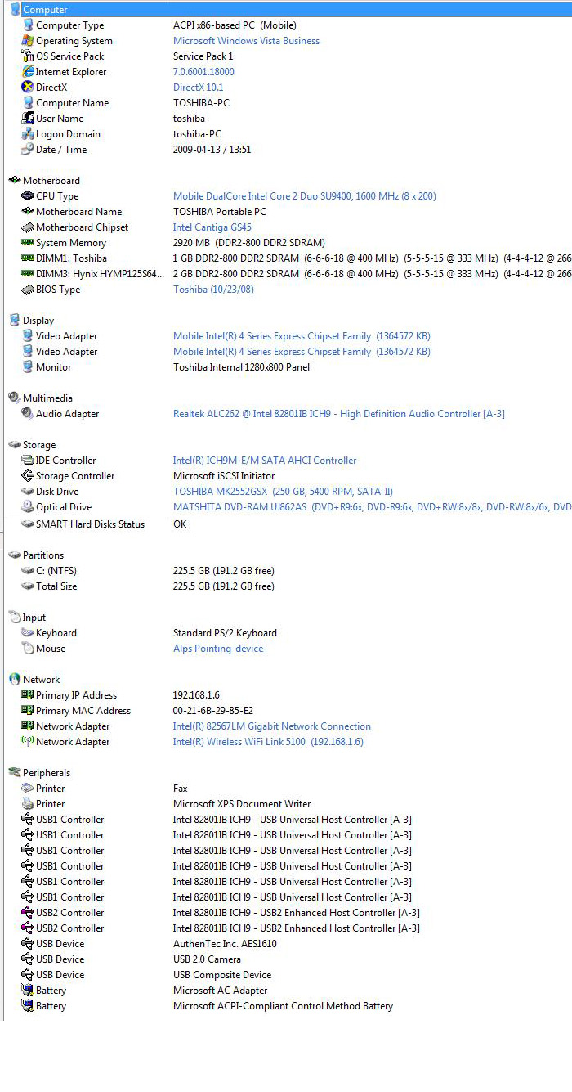Open the Intel Cantiga GS45 chipset link

212,227
